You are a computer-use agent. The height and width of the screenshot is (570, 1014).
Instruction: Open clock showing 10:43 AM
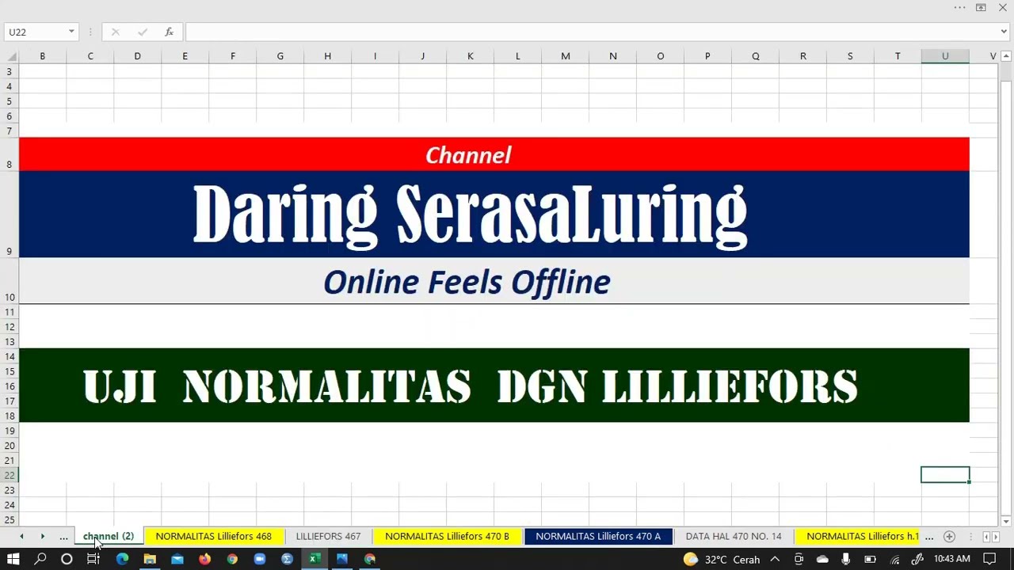click(x=952, y=559)
